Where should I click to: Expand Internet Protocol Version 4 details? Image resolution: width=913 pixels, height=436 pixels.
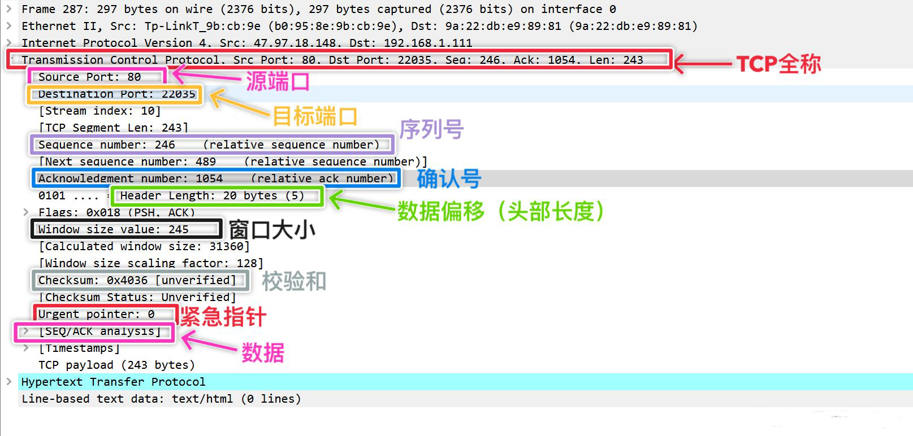point(9,43)
